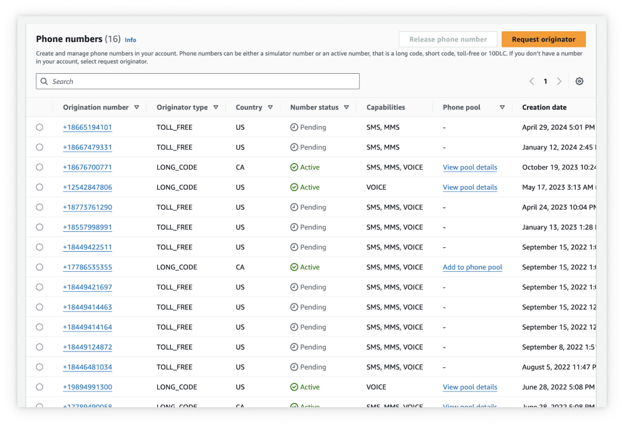
Task: Select radio button for +12542847806
Action: 39,187
